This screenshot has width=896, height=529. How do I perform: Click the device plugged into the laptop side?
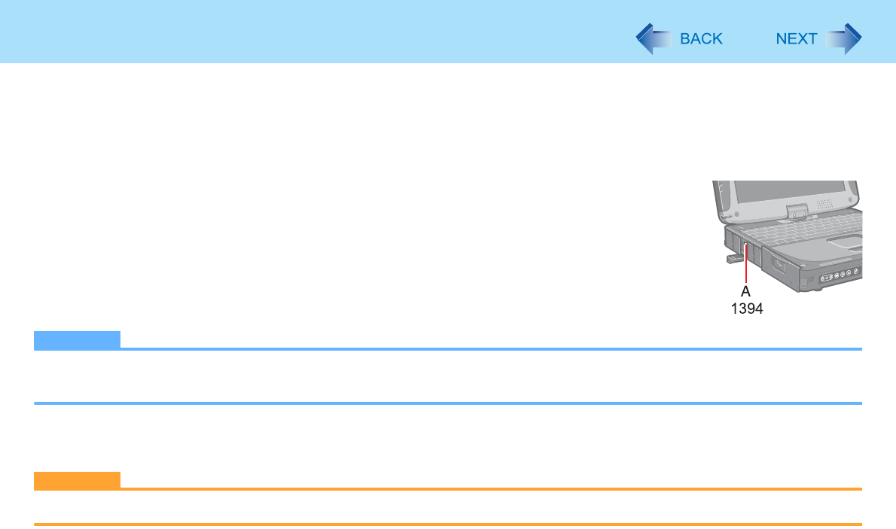tap(735, 259)
